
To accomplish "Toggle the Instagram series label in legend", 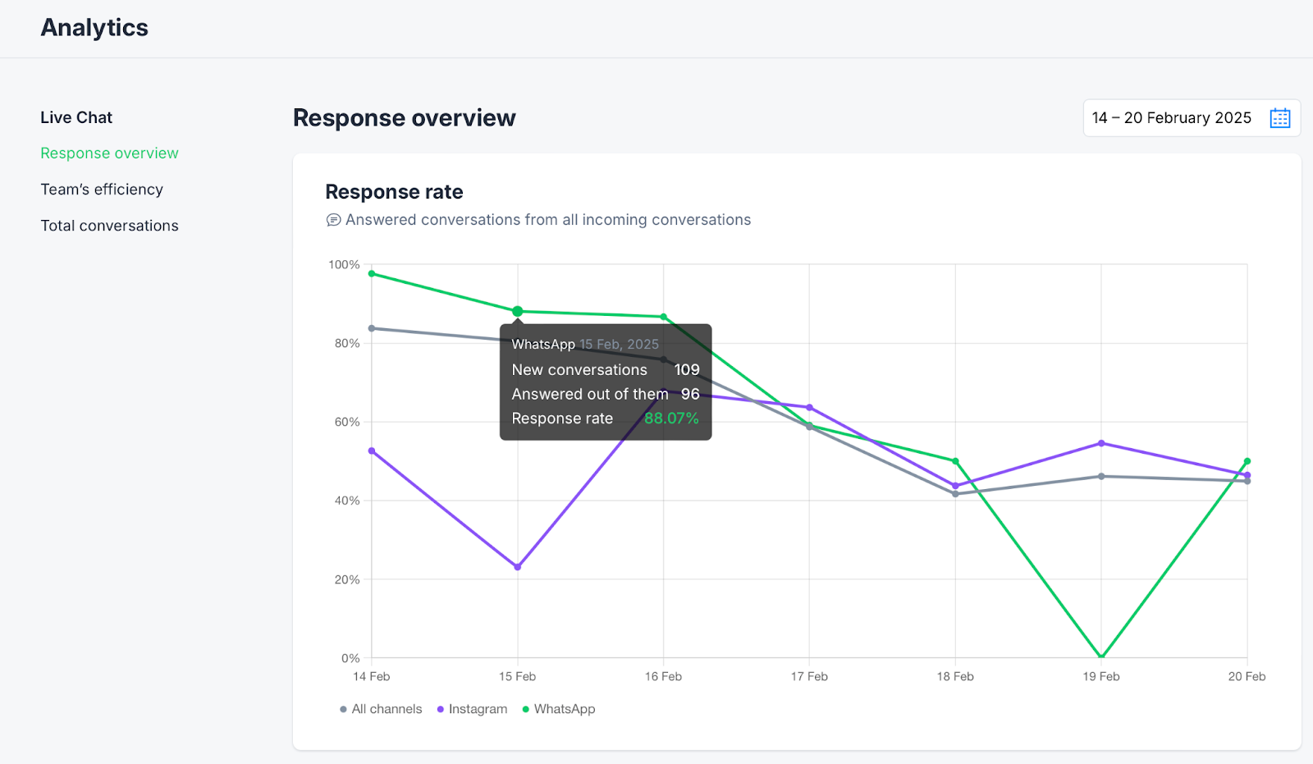I will point(478,709).
